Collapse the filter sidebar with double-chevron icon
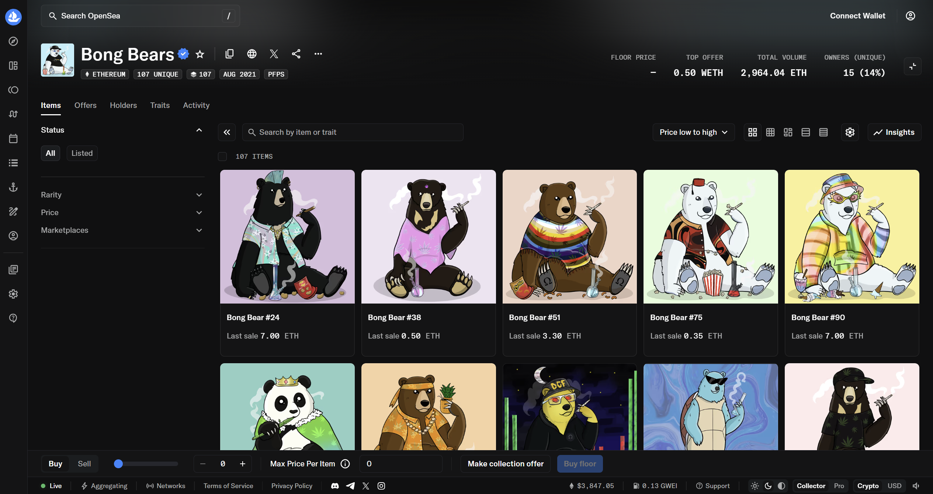The width and height of the screenshot is (933, 494). [227, 132]
